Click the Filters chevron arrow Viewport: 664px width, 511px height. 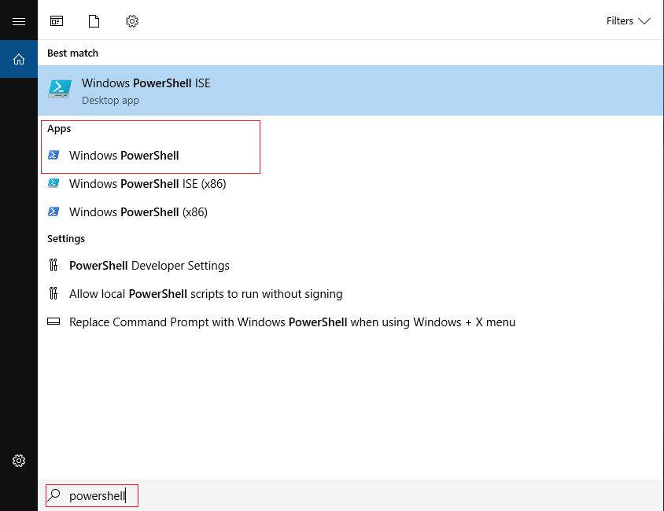point(644,21)
